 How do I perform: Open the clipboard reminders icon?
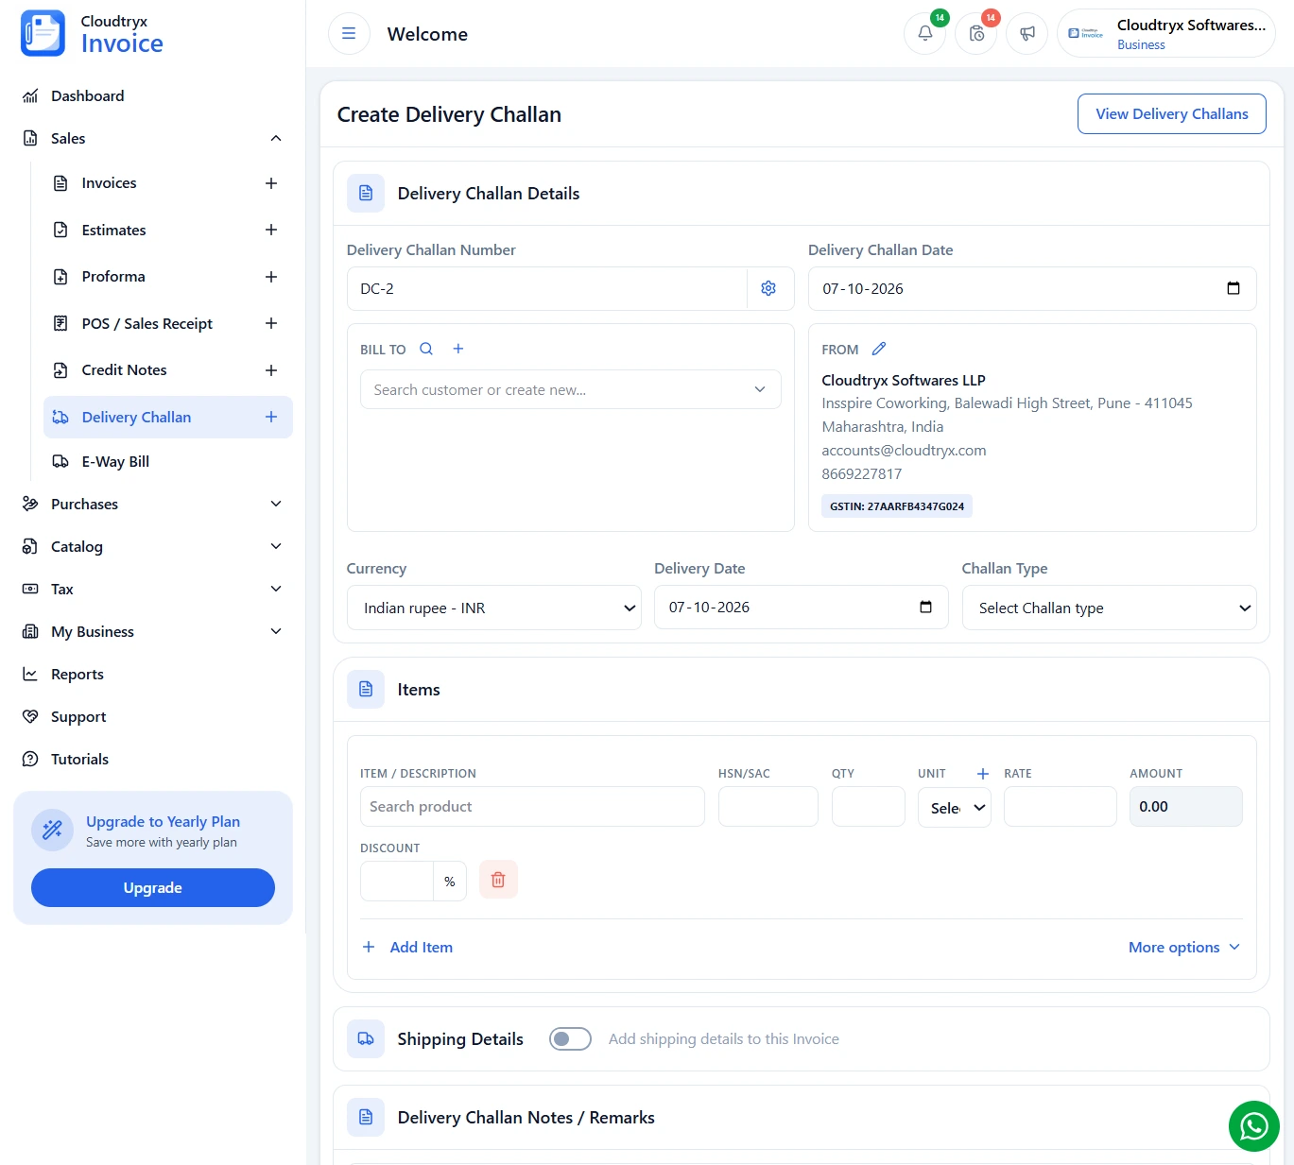click(x=976, y=34)
